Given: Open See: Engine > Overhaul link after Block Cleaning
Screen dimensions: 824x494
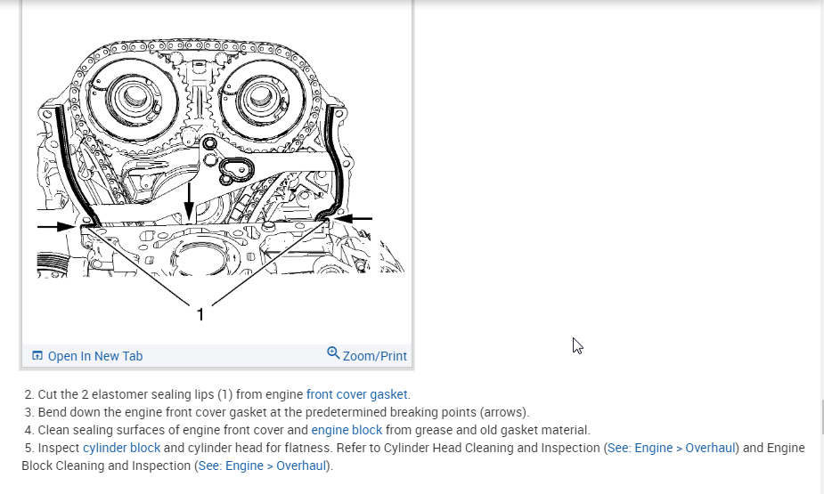Looking at the screenshot, I should click(x=262, y=466).
